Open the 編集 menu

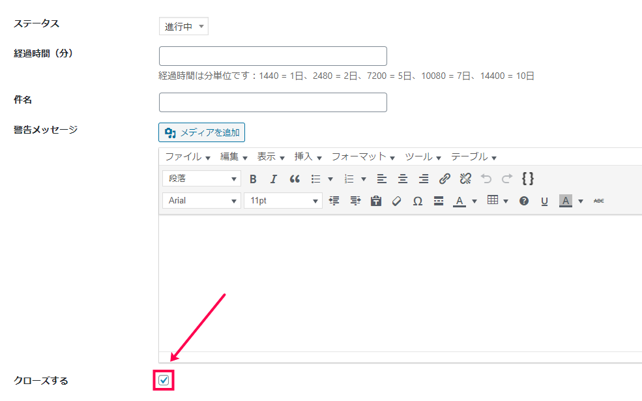(x=233, y=157)
